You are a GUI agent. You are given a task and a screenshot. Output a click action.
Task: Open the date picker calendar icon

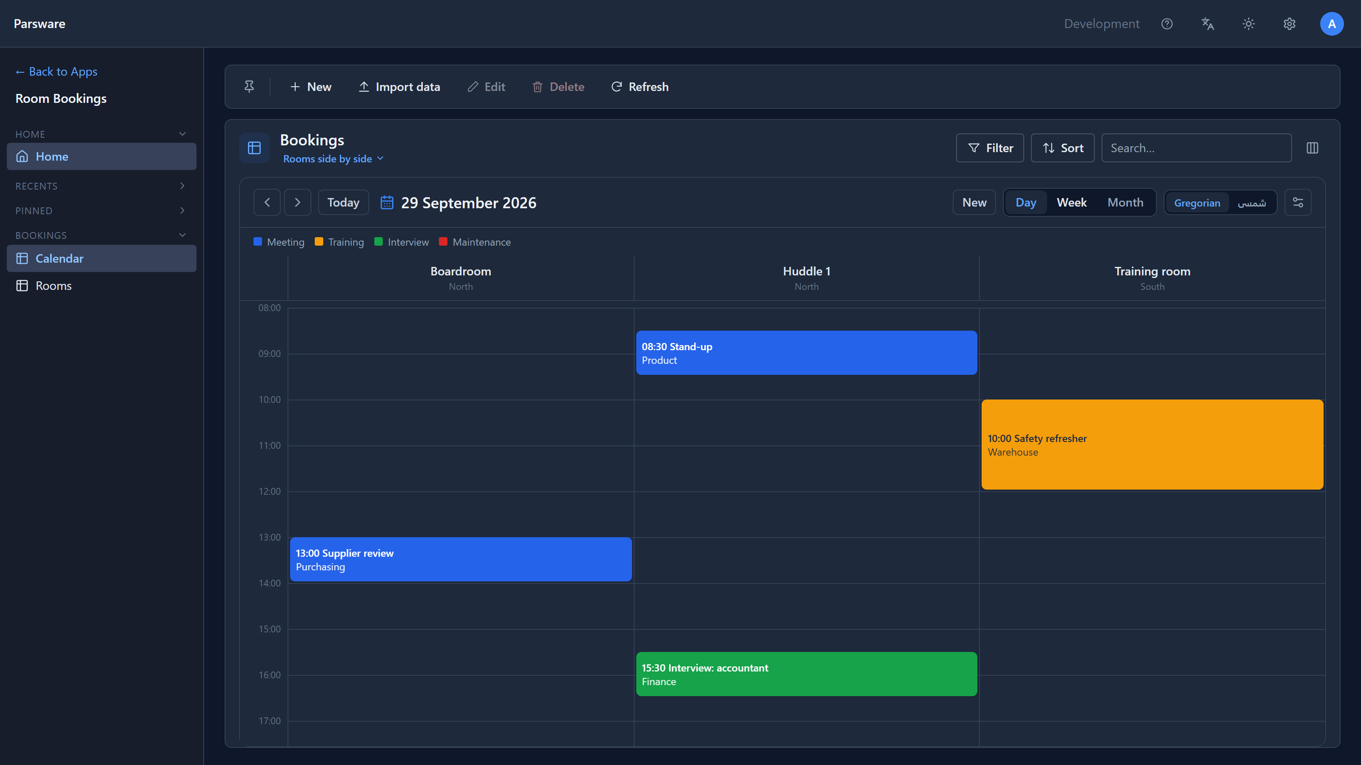[x=387, y=203]
